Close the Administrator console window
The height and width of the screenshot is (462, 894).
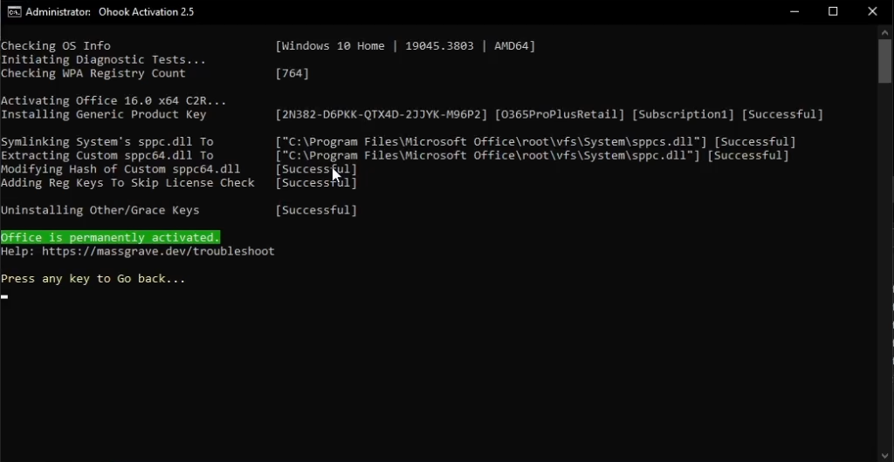873,12
